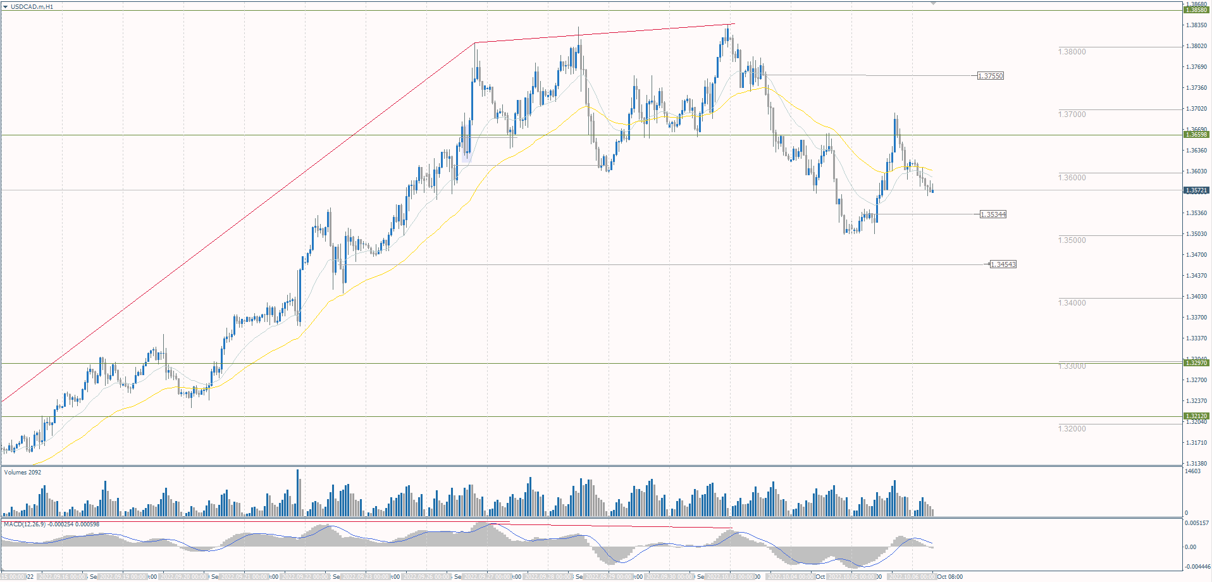Select the 1.37000 round level label
1212x582 pixels.
[x=1072, y=115]
